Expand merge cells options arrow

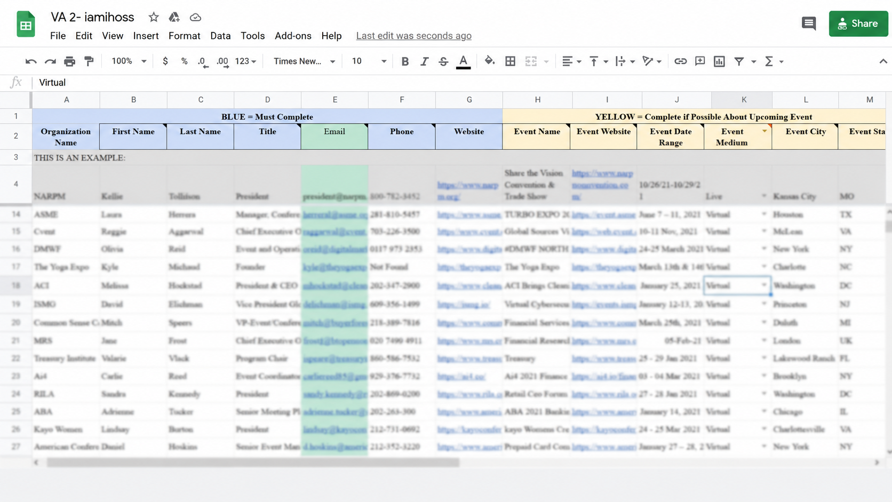pos(546,62)
